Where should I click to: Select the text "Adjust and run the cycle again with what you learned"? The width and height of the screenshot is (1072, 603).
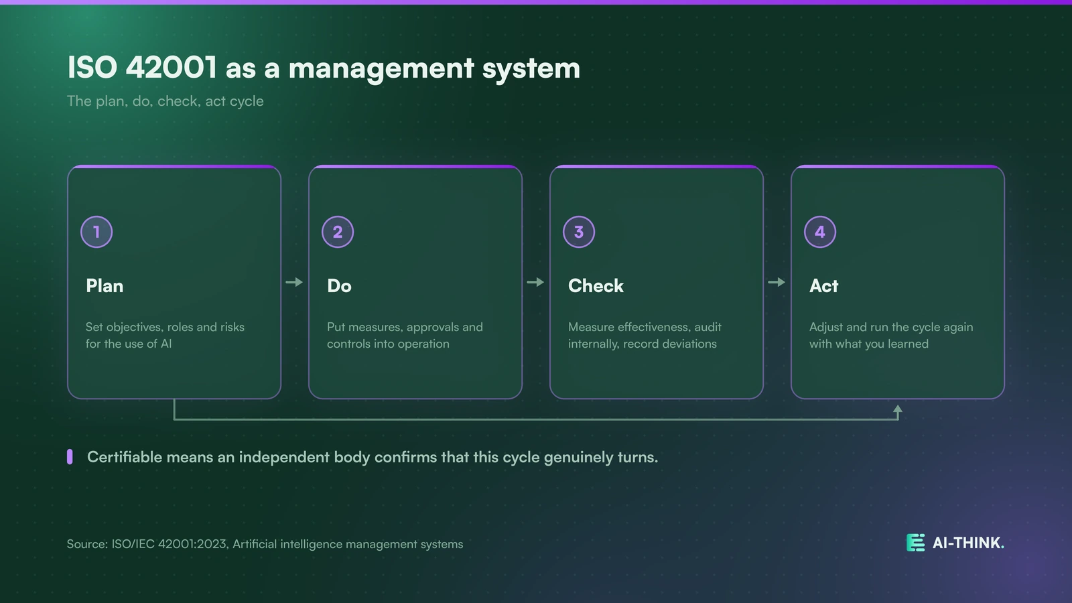click(891, 335)
